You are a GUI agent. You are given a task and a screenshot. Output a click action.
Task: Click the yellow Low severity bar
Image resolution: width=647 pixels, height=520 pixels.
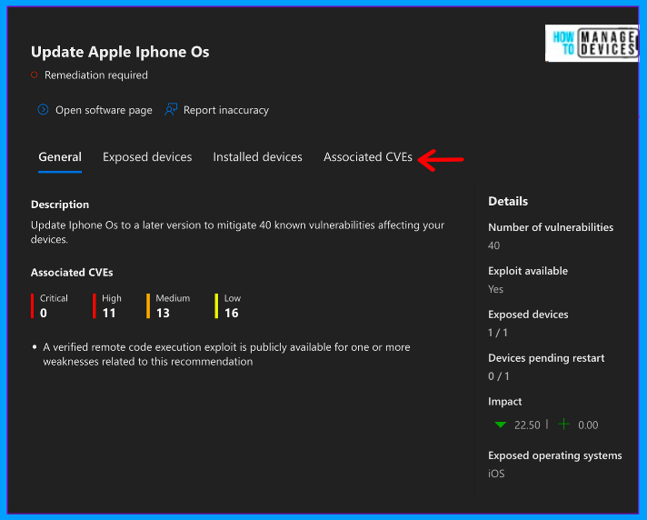216,305
